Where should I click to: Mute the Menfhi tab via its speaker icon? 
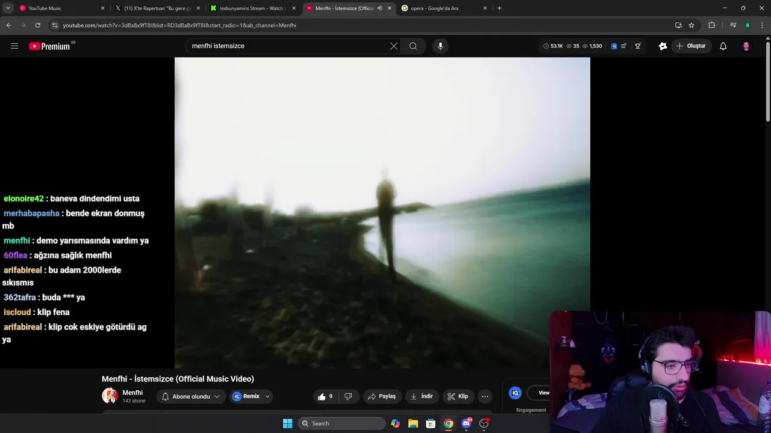click(379, 8)
